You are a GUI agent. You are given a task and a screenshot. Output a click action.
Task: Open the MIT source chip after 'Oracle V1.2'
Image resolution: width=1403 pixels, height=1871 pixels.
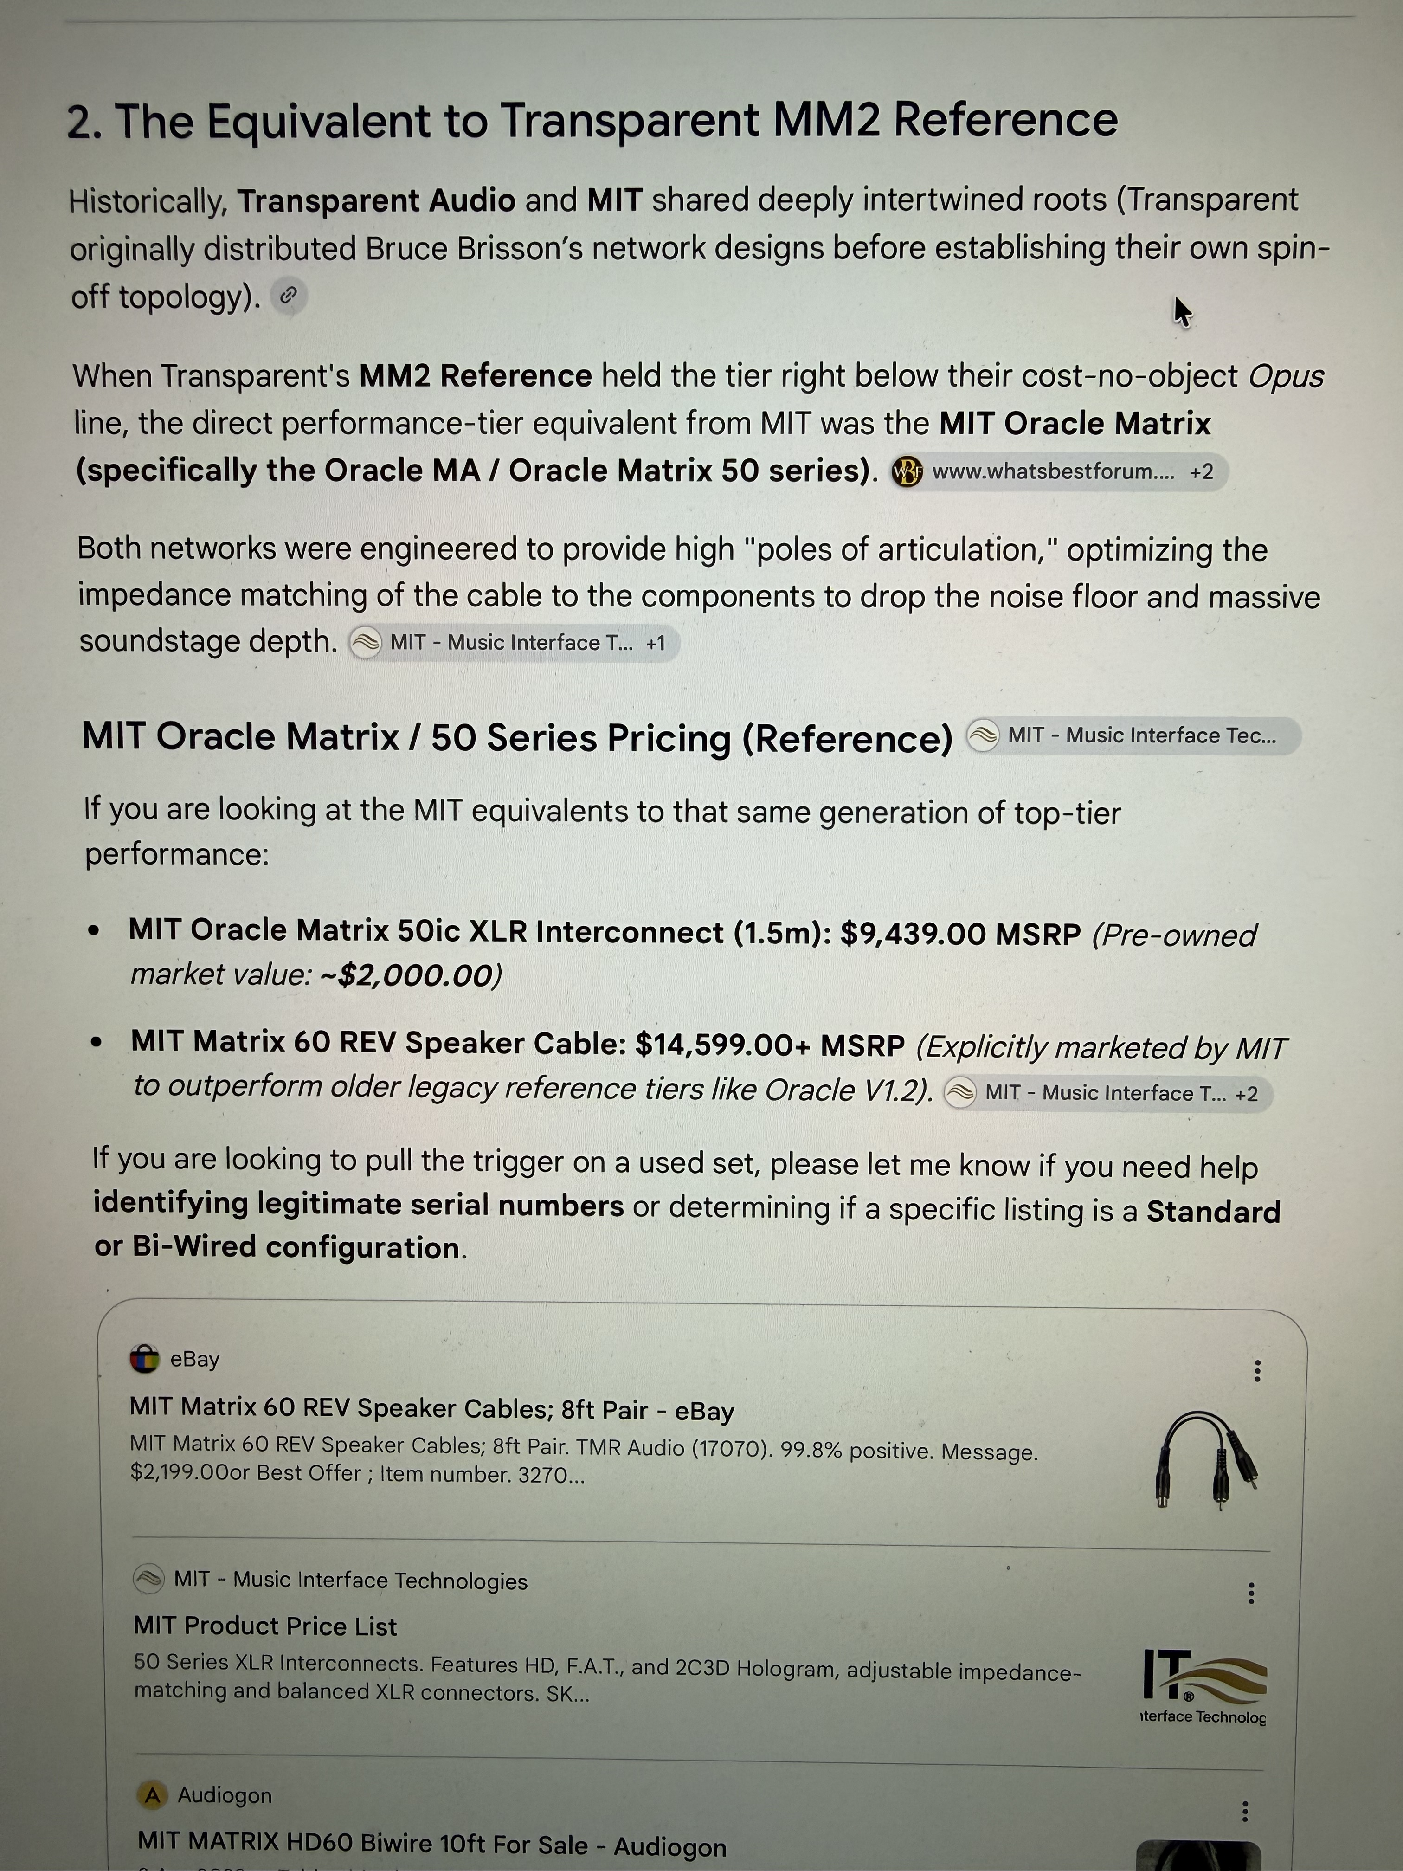pos(1107,1092)
